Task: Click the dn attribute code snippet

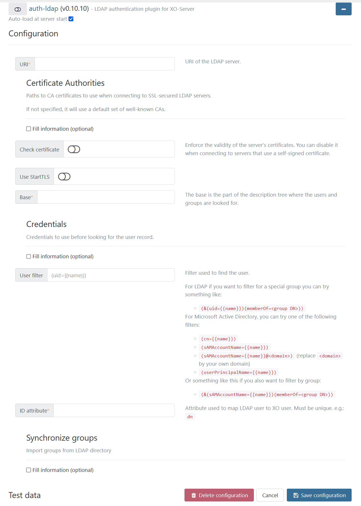Action: tap(190, 417)
